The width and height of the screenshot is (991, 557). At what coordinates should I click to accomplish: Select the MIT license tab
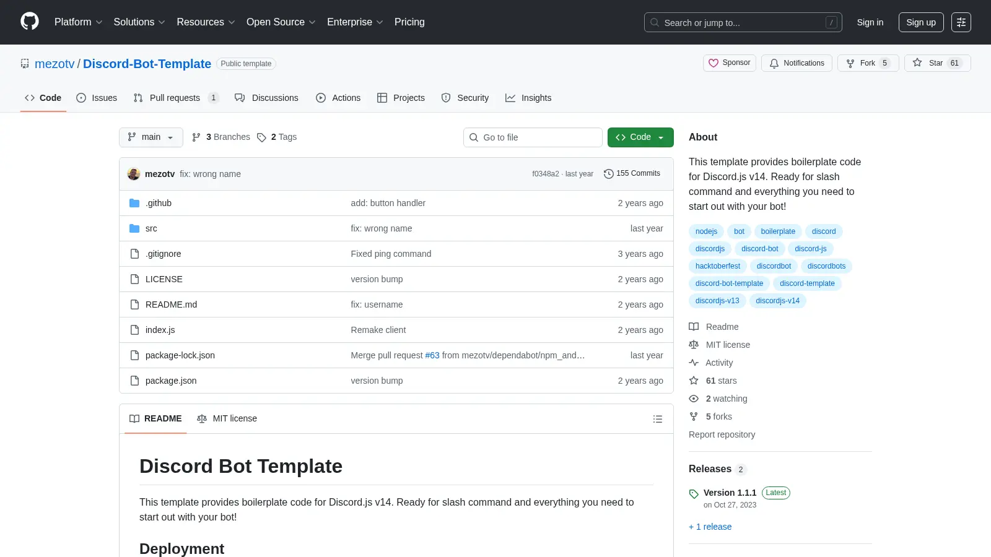(227, 419)
